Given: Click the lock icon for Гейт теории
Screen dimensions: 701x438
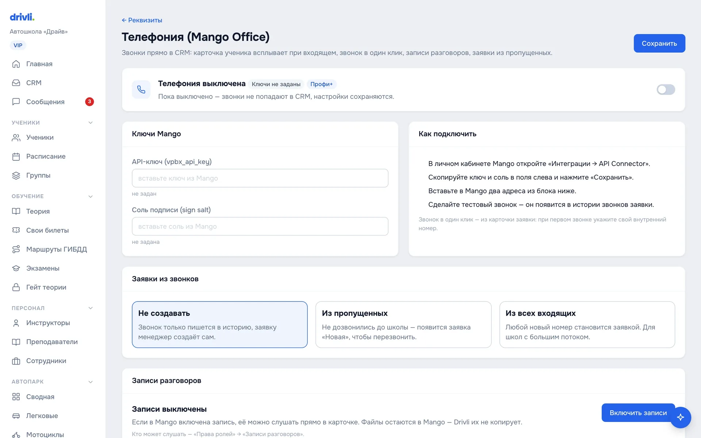Looking at the screenshot, I should tap(16, 287).
